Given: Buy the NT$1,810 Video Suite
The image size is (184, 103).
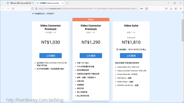Looking at the screenshot, I should pos(131,56).
